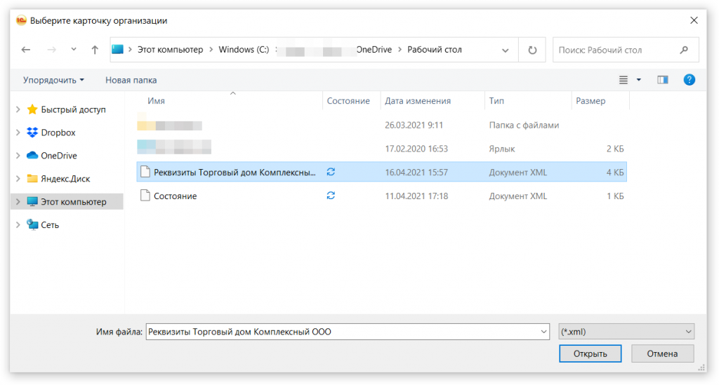Viewport: 719px width, 385px height.
Task: Select the Состояние XML file
Action: (x=175, y=196)
